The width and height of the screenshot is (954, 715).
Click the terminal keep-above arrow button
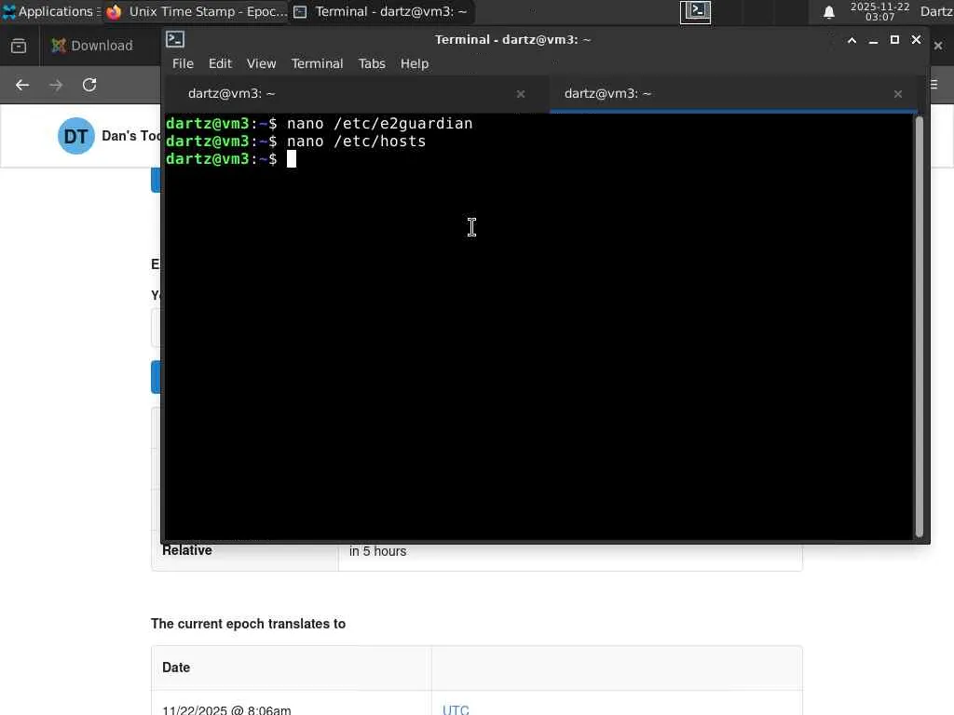pos(852,40)
